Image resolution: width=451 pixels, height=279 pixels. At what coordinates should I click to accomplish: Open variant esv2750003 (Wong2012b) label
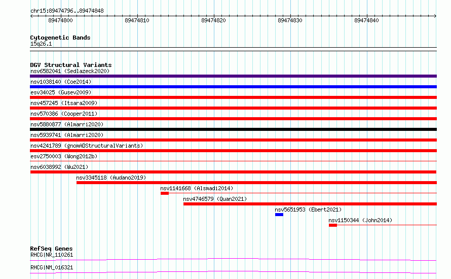(x=64, y=156)
